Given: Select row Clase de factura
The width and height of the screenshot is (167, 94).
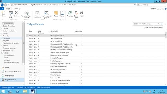Looking at the screenshot, I should tap(95, 72).
